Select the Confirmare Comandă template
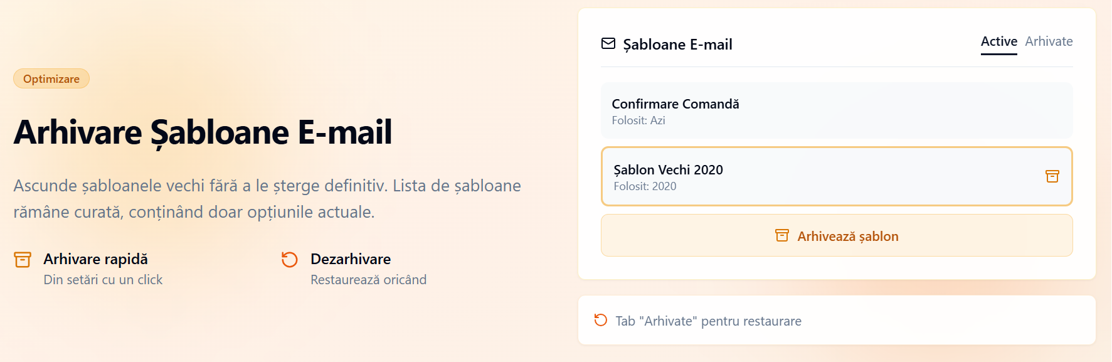This screenshot has height=362, width=1112. pyautogui.click(x=675, y=104)
